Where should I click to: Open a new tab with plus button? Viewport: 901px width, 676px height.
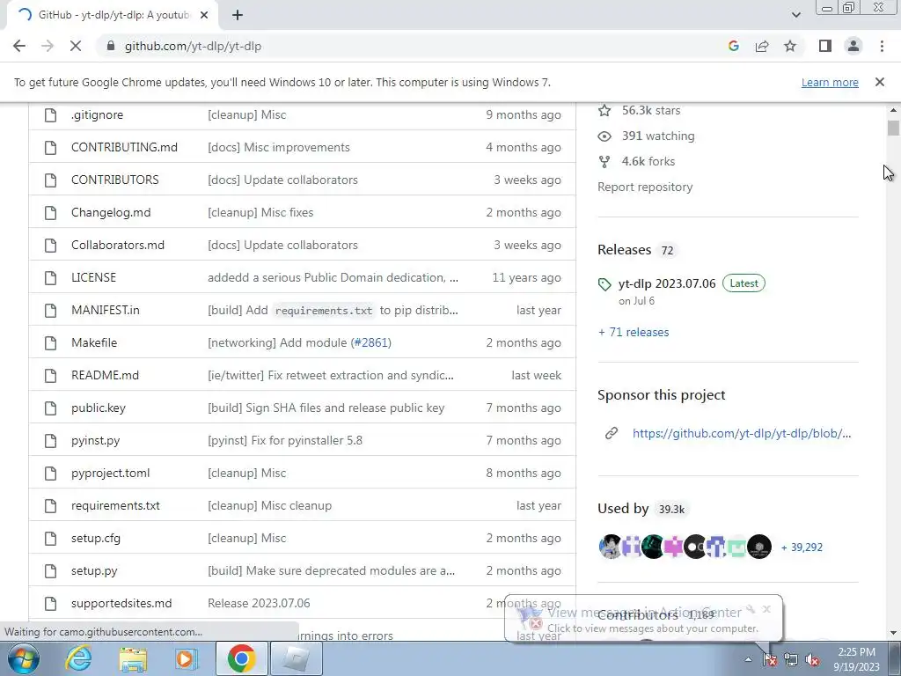point(238,16)
